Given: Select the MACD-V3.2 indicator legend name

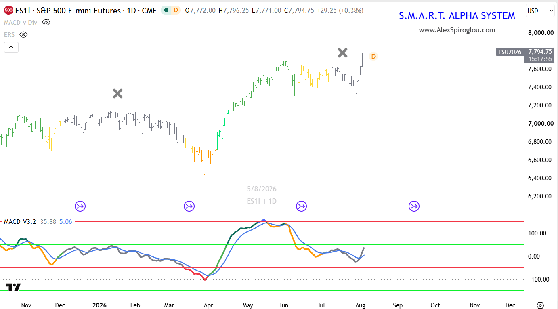Looking at the screenshot, I should [20, 221].
